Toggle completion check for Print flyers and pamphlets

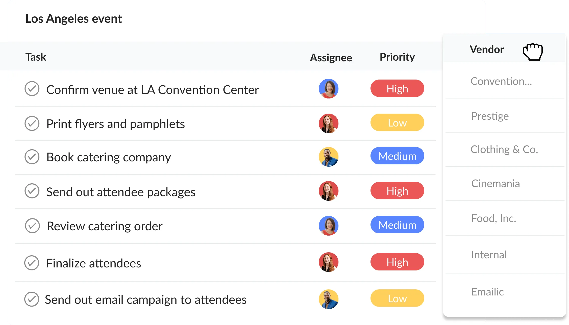pos(32,123)
